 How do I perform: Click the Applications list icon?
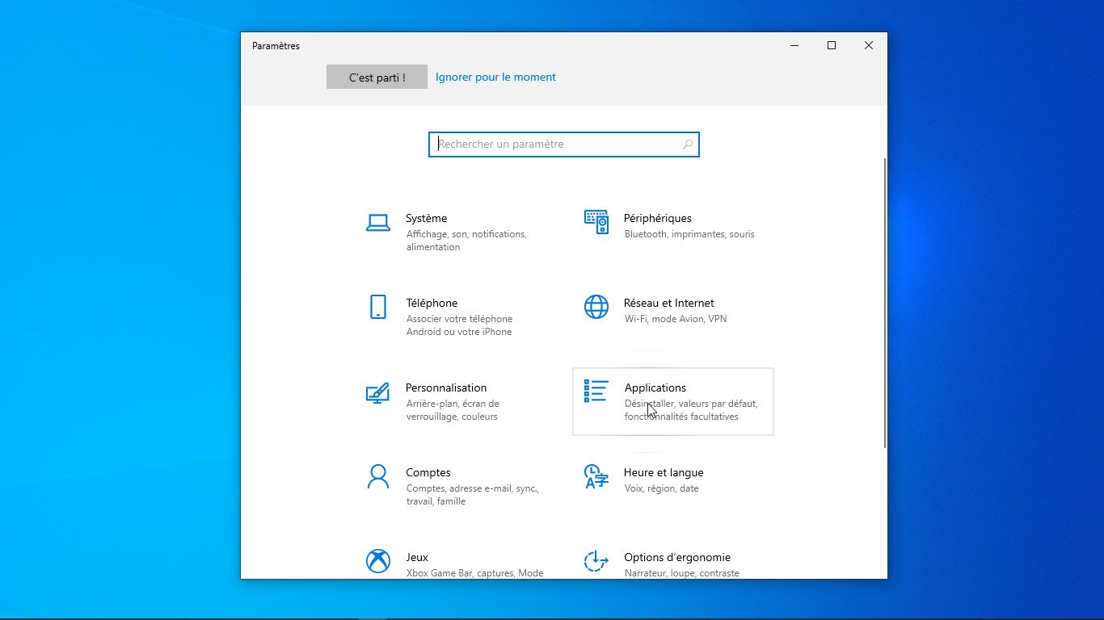(x=596, y=391)
